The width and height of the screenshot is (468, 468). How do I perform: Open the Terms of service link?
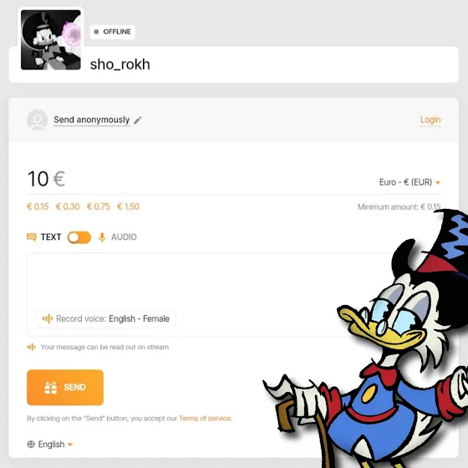205,418
